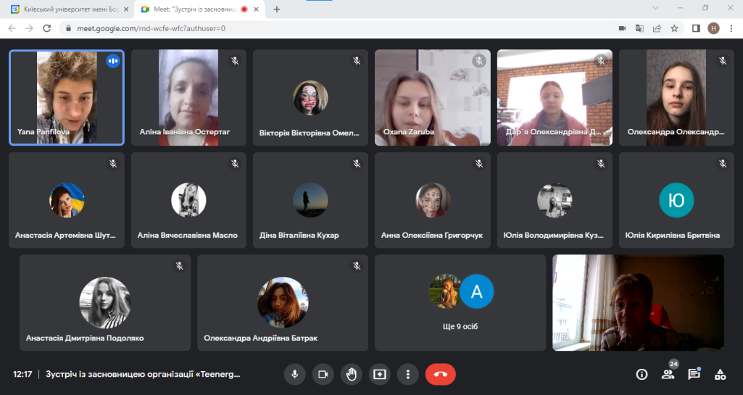
Task: Click the muted mic icon on Юлія Володимирівна Куз... tile
Action: 601,163
